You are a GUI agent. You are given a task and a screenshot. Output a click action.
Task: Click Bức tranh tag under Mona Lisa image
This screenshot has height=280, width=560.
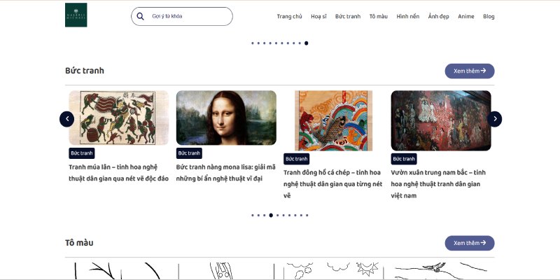pos(189,153)
